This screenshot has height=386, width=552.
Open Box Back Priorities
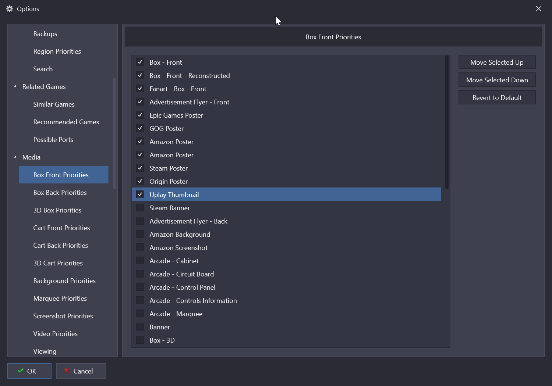coord(60,192)
